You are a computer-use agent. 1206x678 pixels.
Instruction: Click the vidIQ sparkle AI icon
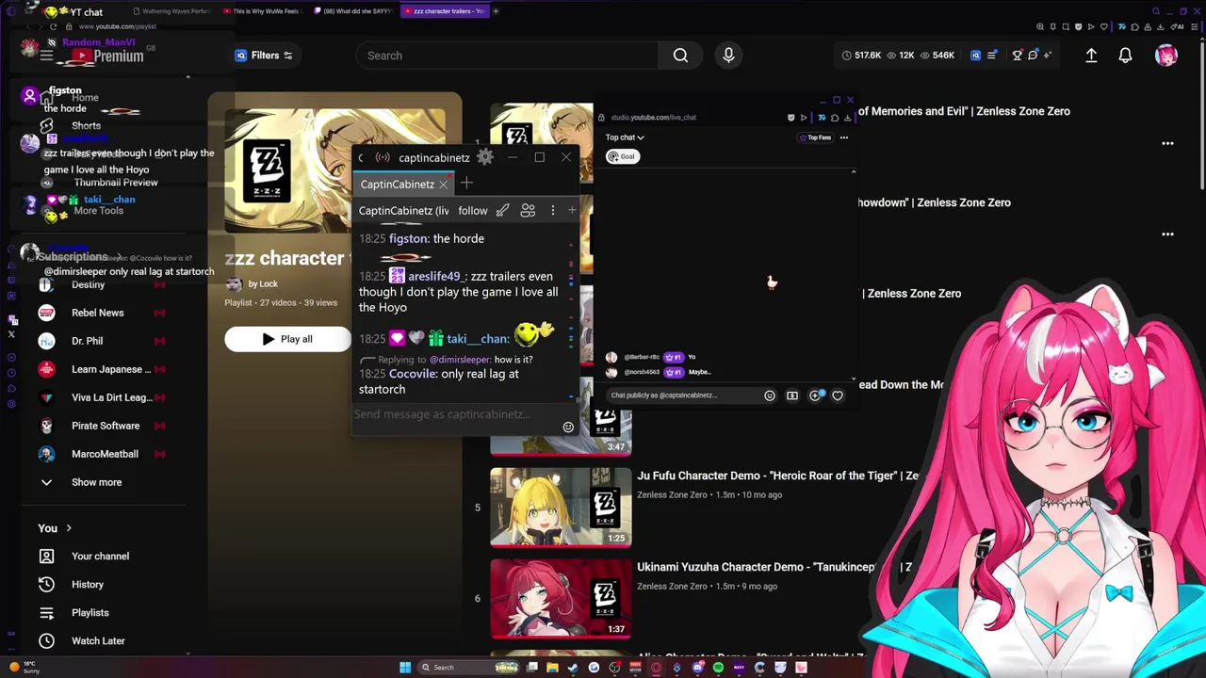(1047, 56)
